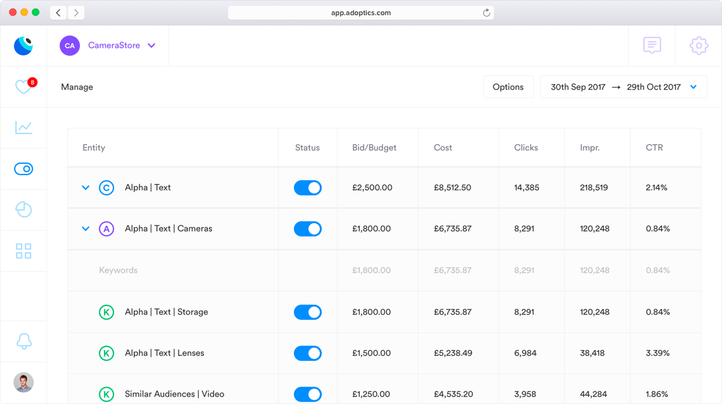Open the line chart analytics icon
The width and height of the screenshot is (722, 404).
click(x=23, y=128)
